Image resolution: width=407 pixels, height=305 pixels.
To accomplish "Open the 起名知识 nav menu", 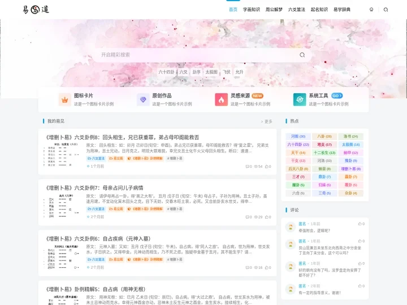I will point(319,10).
